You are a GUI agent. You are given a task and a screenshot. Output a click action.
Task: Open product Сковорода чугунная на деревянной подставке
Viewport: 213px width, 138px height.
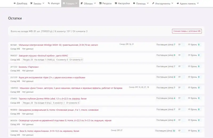click(65, 120)
